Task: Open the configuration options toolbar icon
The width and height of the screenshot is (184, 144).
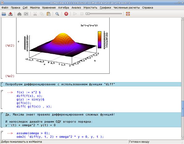Action: (x=26, y=14)
